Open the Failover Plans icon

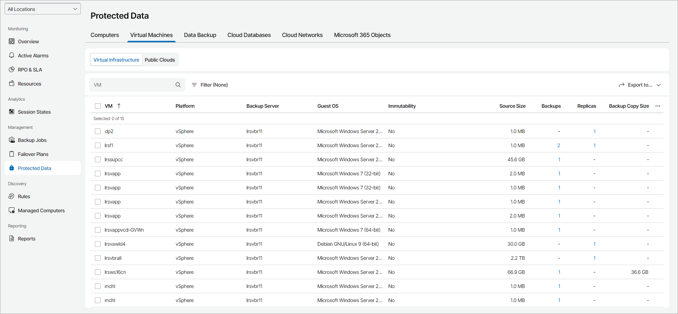click(x=12, y=154)
